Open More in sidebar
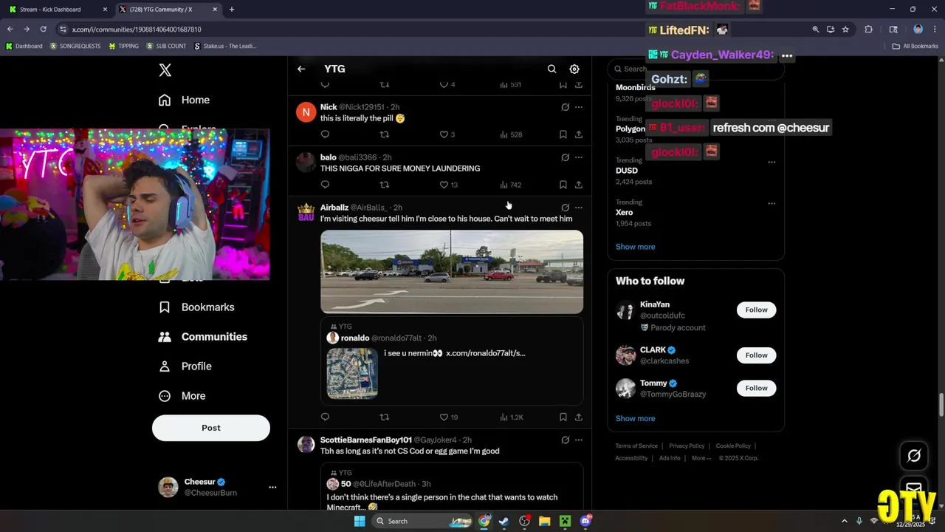This screenshot has width=945, height=532. [x=183, y=396]
